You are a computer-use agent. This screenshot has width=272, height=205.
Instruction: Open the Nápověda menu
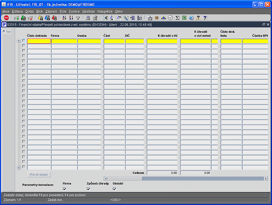click(105, 12)
